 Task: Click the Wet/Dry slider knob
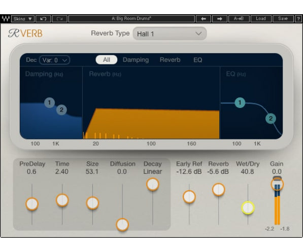pyautogui.click(x=248, y=208)
